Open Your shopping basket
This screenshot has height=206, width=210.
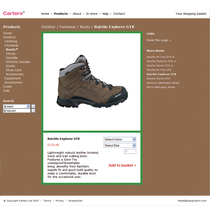tap(191, 14)
